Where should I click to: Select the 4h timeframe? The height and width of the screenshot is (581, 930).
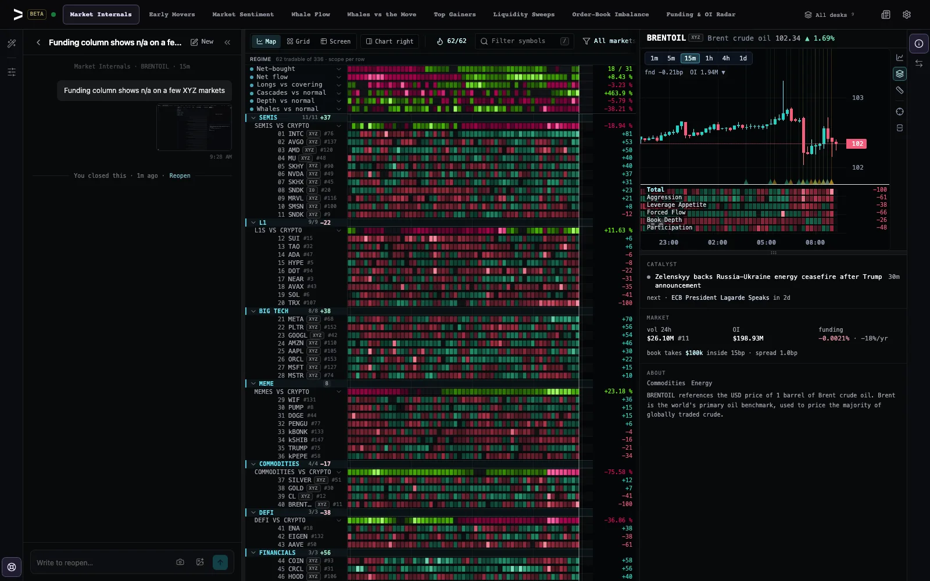point(726,58)
